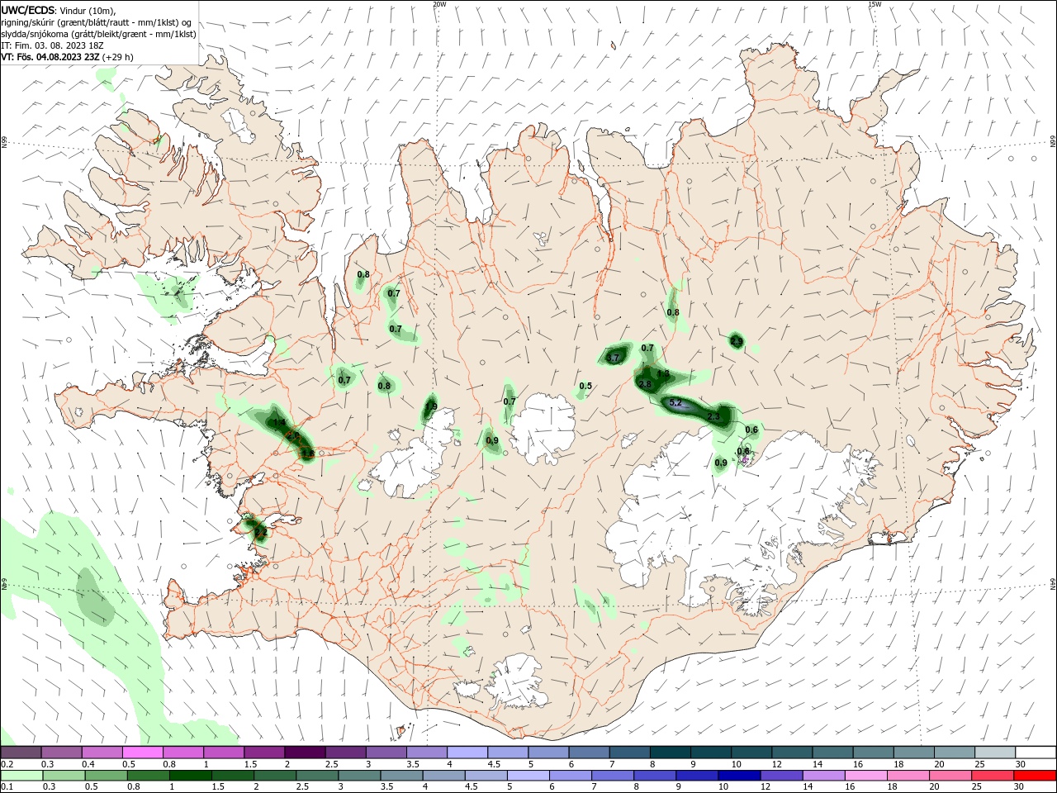Click the 2.3 rainfall label on the map
The width and height of the screenshot is (1057, 793).
[713, 416]
